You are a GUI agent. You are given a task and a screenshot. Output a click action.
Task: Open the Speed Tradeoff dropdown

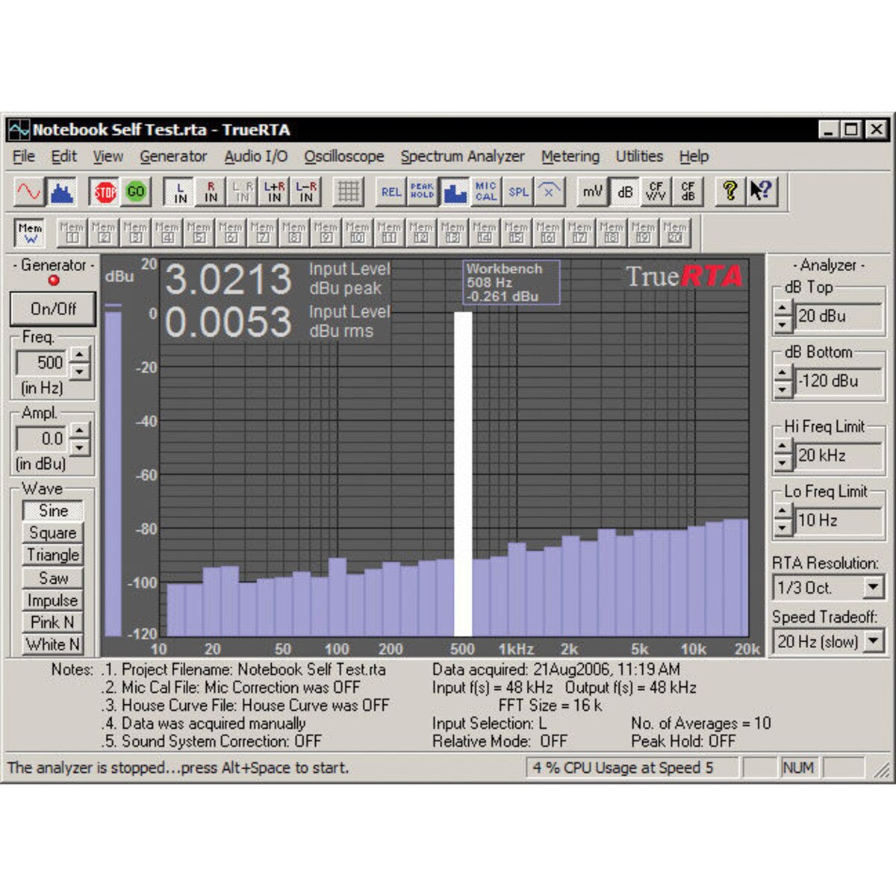(x=872, y=641)
